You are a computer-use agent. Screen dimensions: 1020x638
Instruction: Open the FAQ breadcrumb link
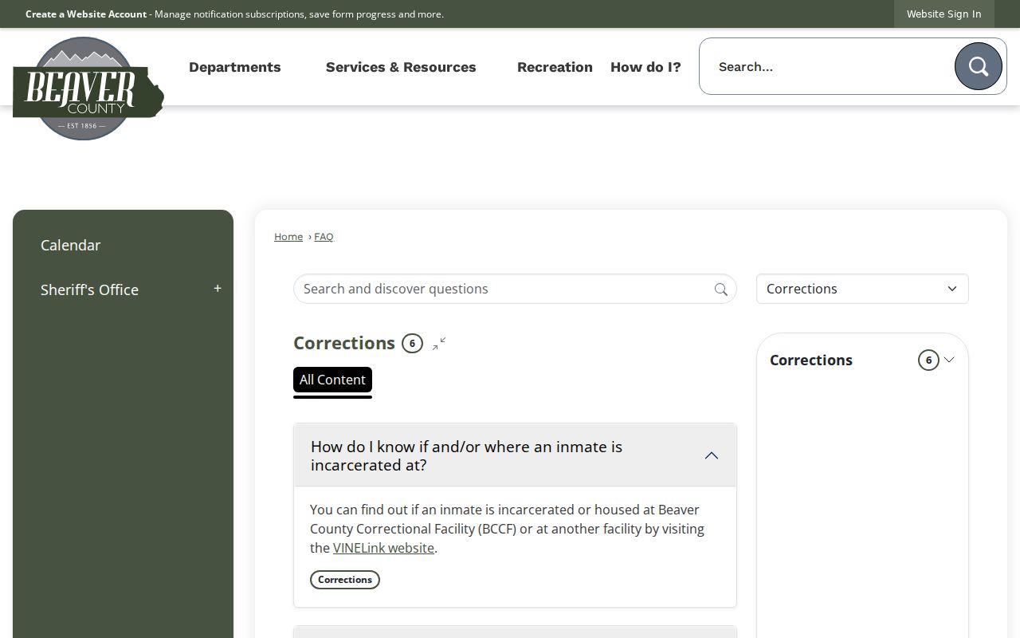click(x=324, y=237)
